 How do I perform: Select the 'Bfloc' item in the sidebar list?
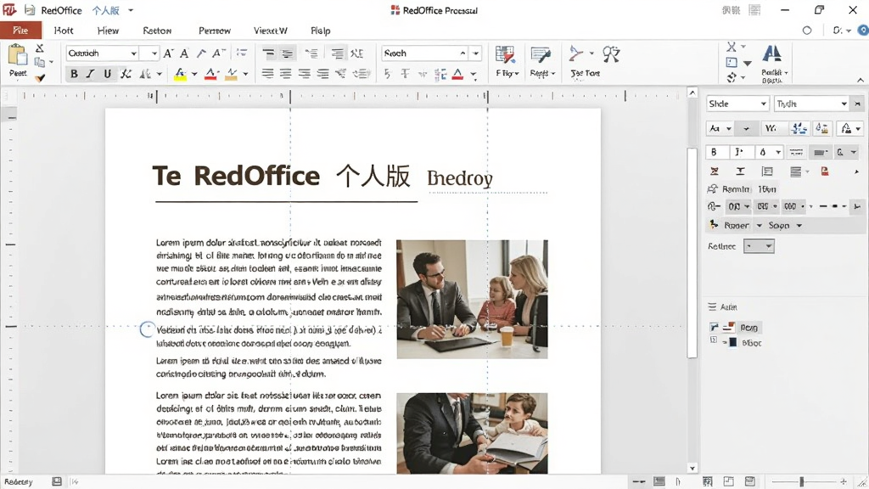click(x=752, y=343)
